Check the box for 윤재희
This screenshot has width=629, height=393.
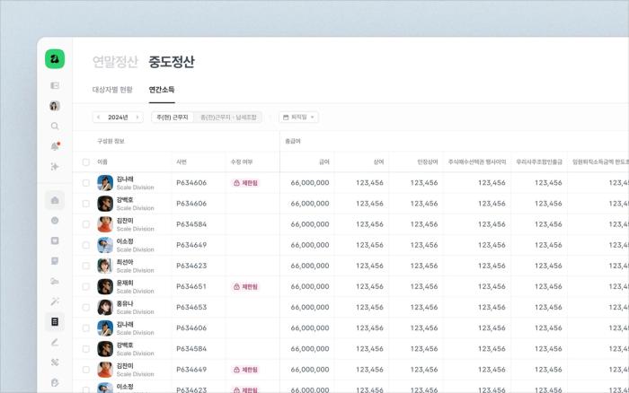click(x=86, y=286)
